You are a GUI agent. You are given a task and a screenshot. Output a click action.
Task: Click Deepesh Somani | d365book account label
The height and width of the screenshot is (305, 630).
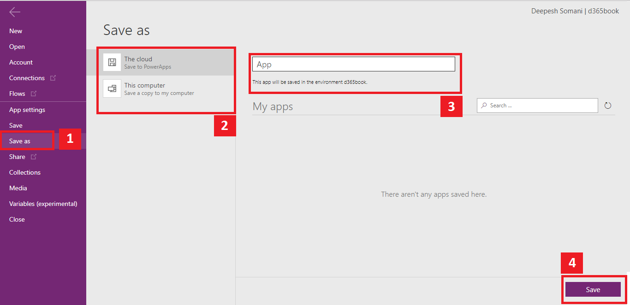tap(575, 11)
